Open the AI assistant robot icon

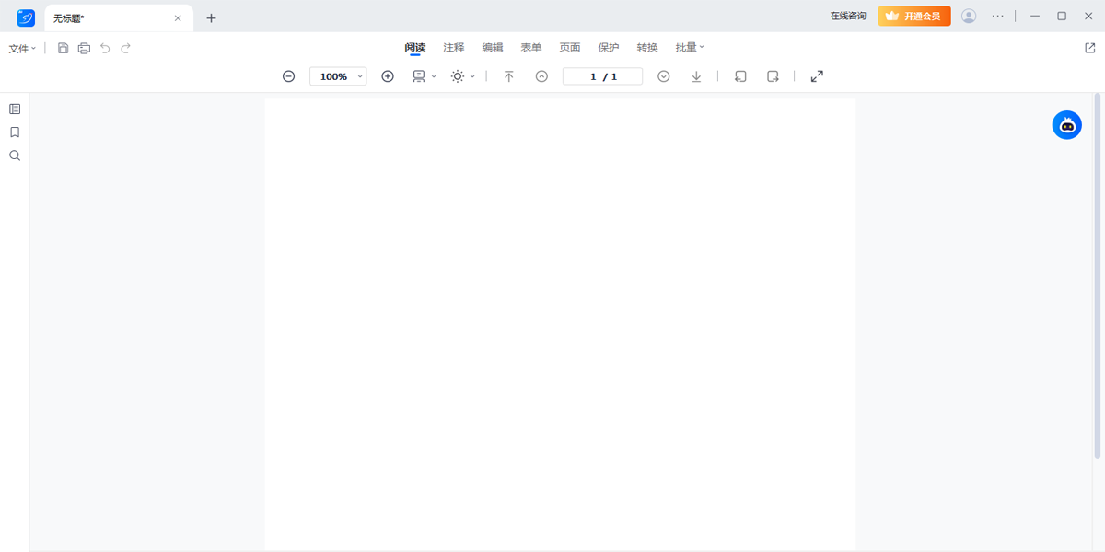point(1066,125)
